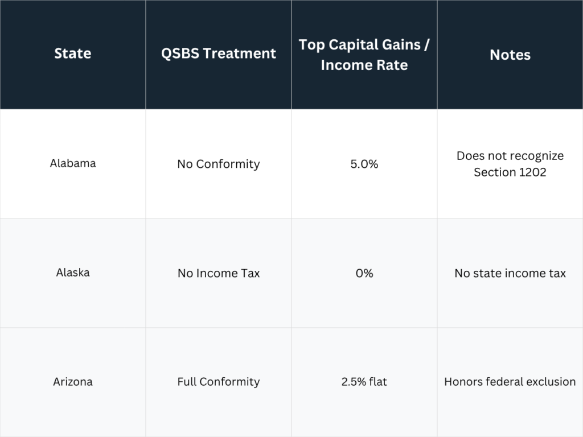Click the State column header
The height and width of the screenshot is (437, 583).
click(72, 53)
